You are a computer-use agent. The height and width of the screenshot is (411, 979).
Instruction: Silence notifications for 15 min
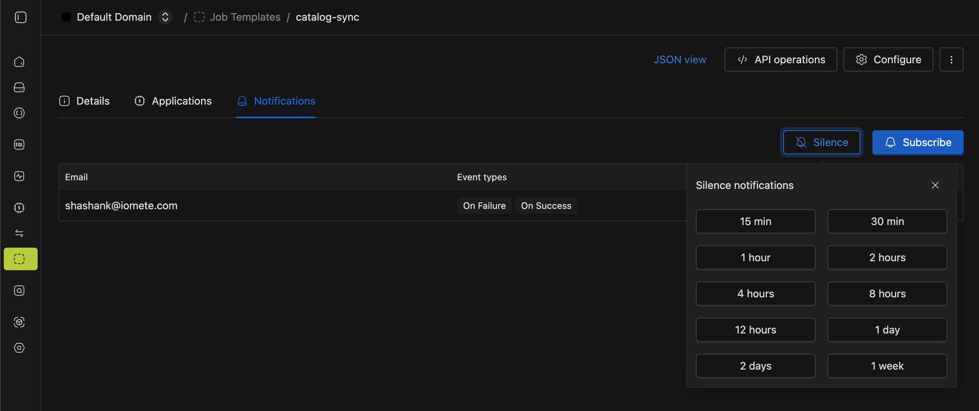pyautogui.click(x=755, y=221)
